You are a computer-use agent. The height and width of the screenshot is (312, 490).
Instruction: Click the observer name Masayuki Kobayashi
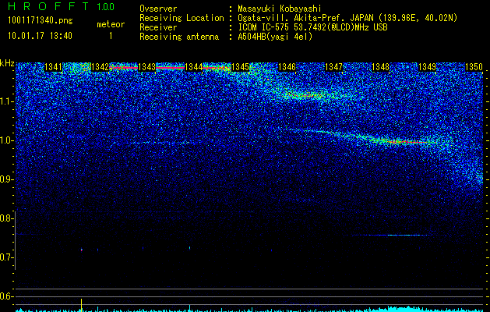point(279,9)
